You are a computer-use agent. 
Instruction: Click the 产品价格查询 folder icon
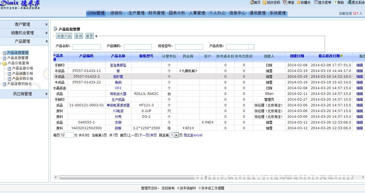4,63
